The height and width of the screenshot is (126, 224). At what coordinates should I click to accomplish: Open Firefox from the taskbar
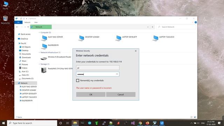[147, 123]
